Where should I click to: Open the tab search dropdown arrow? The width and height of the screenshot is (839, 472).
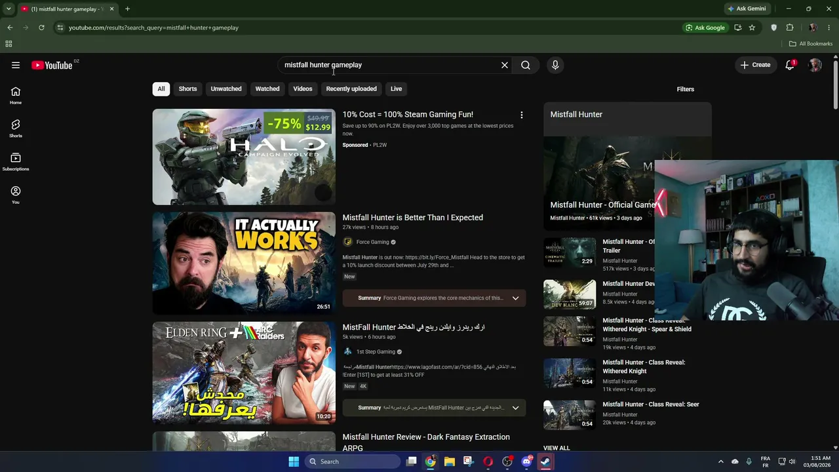[x=9, y=9]
